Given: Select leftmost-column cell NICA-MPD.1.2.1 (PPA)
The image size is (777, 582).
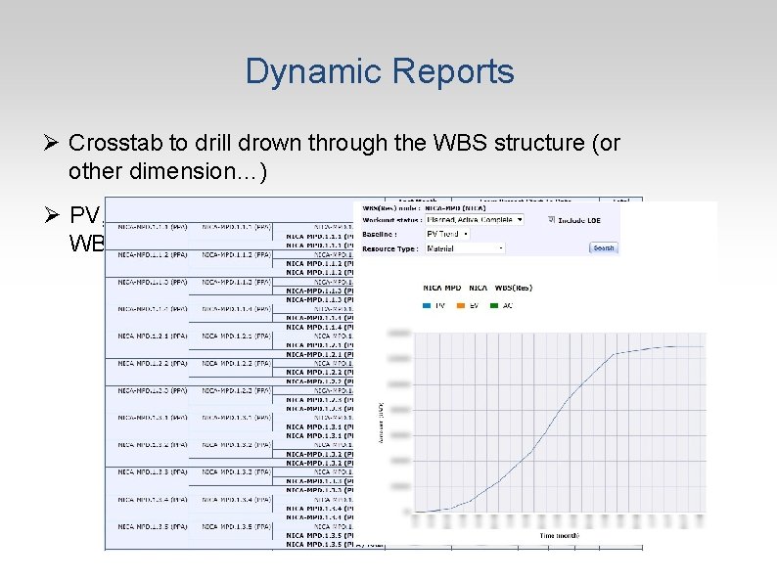Looking at the screenshot, I should (152, 336).
